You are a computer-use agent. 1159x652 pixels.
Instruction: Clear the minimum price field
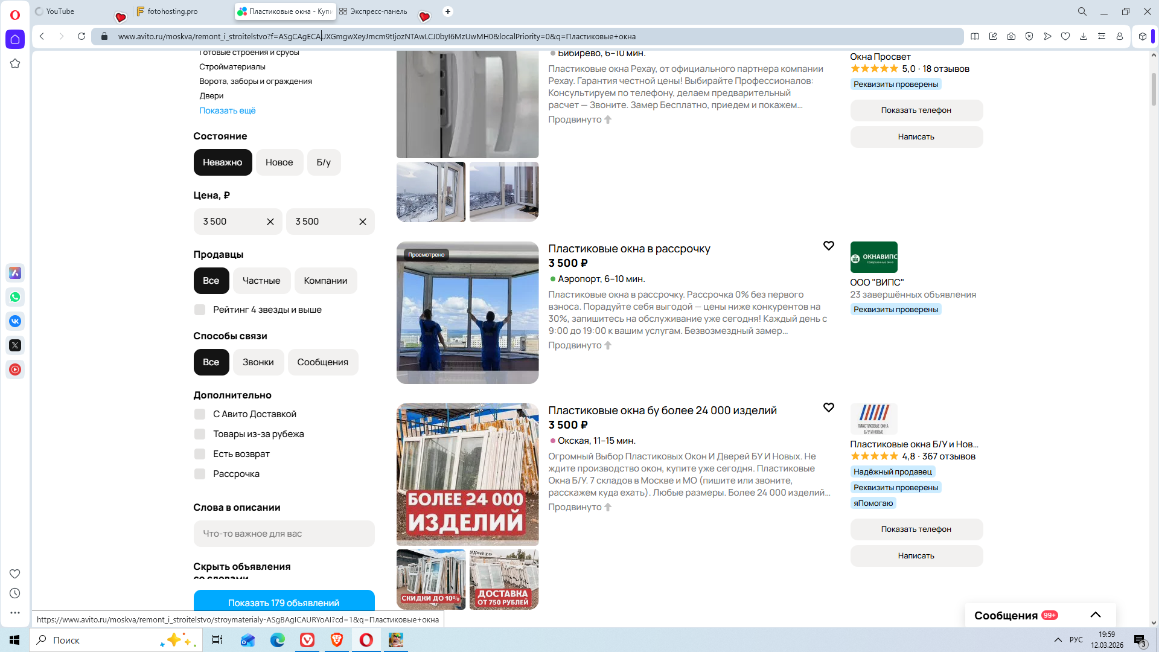pyautogui.click(x=270, y=222)
